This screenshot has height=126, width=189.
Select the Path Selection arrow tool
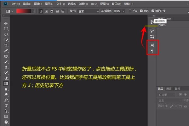pos(6,111)
